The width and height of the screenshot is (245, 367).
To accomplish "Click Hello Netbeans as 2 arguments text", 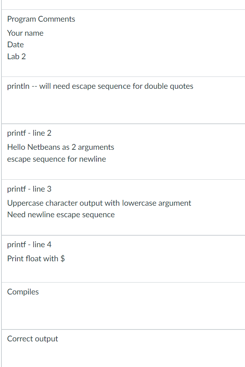I will click(x=60, y=147).
